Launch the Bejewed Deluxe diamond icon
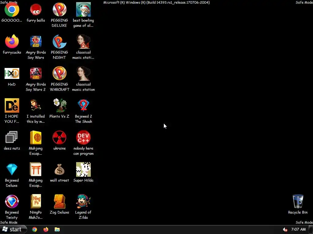This screenshot has width=313, height=234. point(12,169)
